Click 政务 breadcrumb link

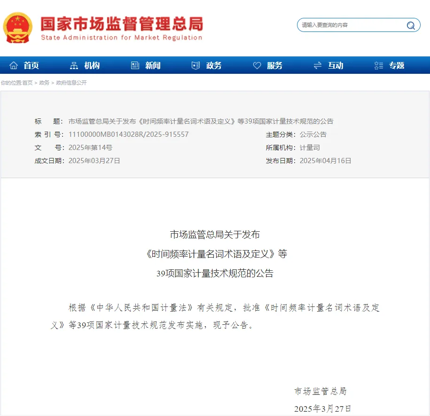[44, 83]
